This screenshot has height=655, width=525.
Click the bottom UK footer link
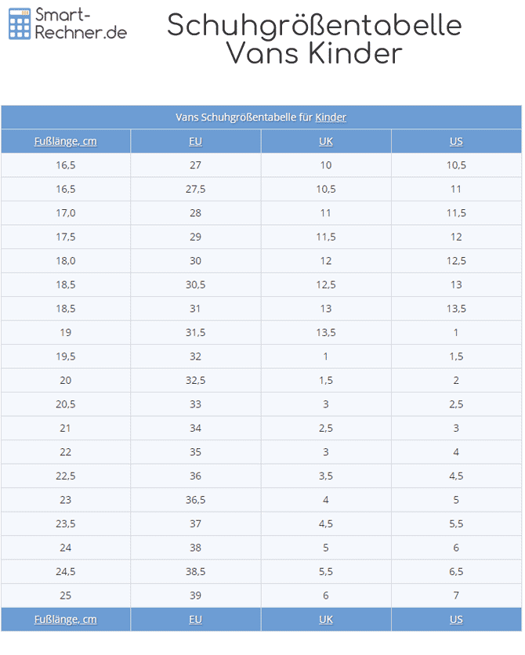326,619
